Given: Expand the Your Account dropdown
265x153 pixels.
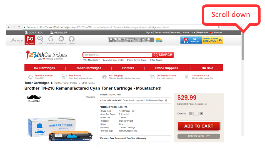Looking at the screenshot, I should coord(161,32).
